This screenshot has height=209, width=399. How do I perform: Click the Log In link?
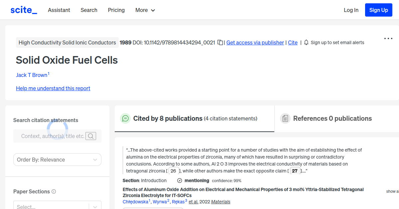point(351,10)
